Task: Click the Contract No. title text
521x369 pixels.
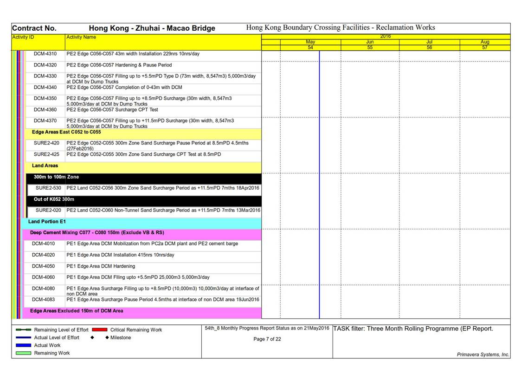Action: 34,28
